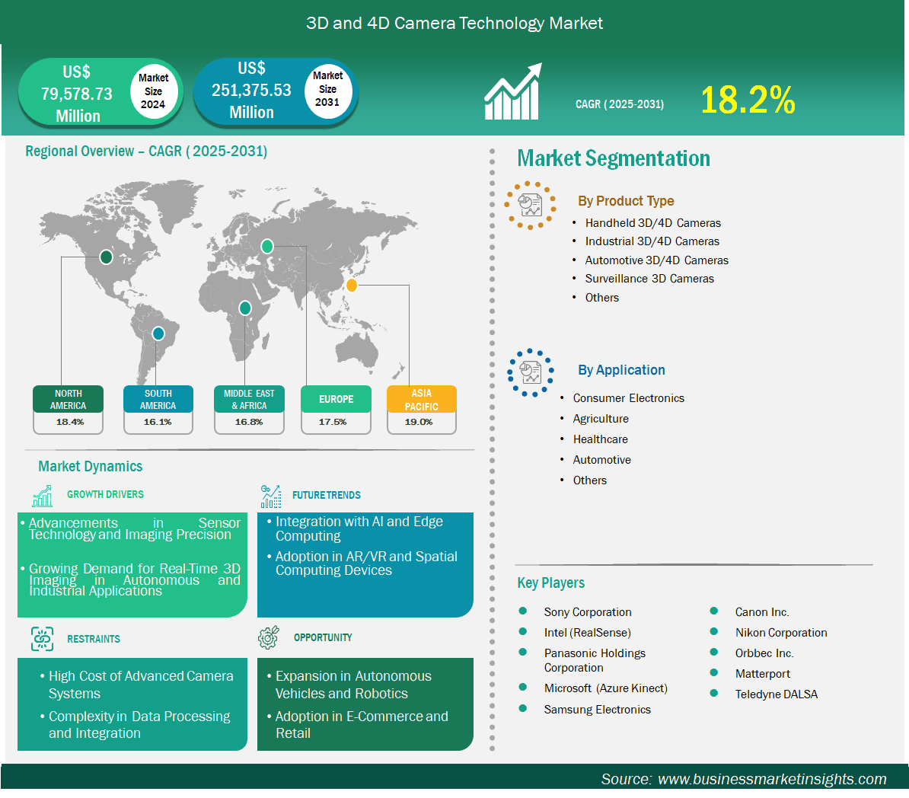Click the orange Asia Pacific region label
This screenshot has width=909, height=798.
[421, 399]
